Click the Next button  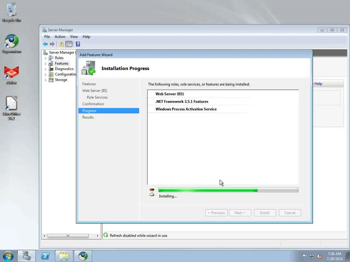tap(240, 213)
